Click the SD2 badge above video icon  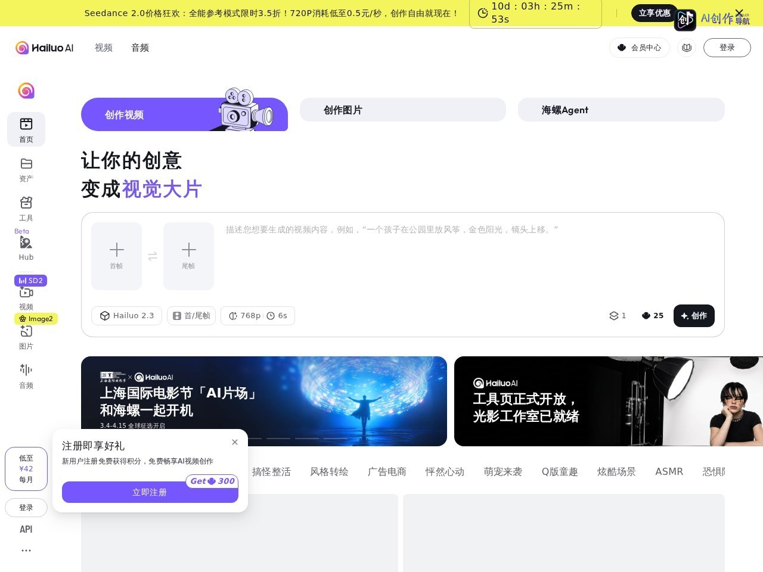(x=31, y=280)
